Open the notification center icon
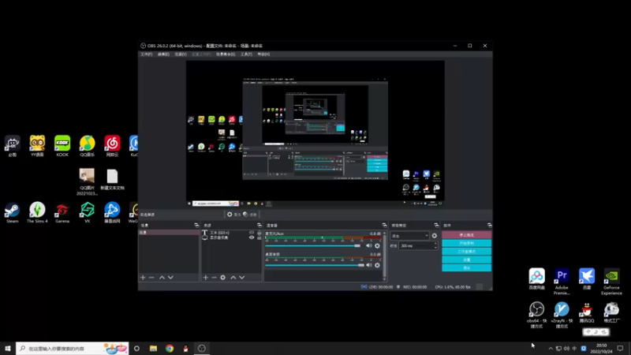The width and height of the screenshot is (631, 355). click(x=620, y=349)
